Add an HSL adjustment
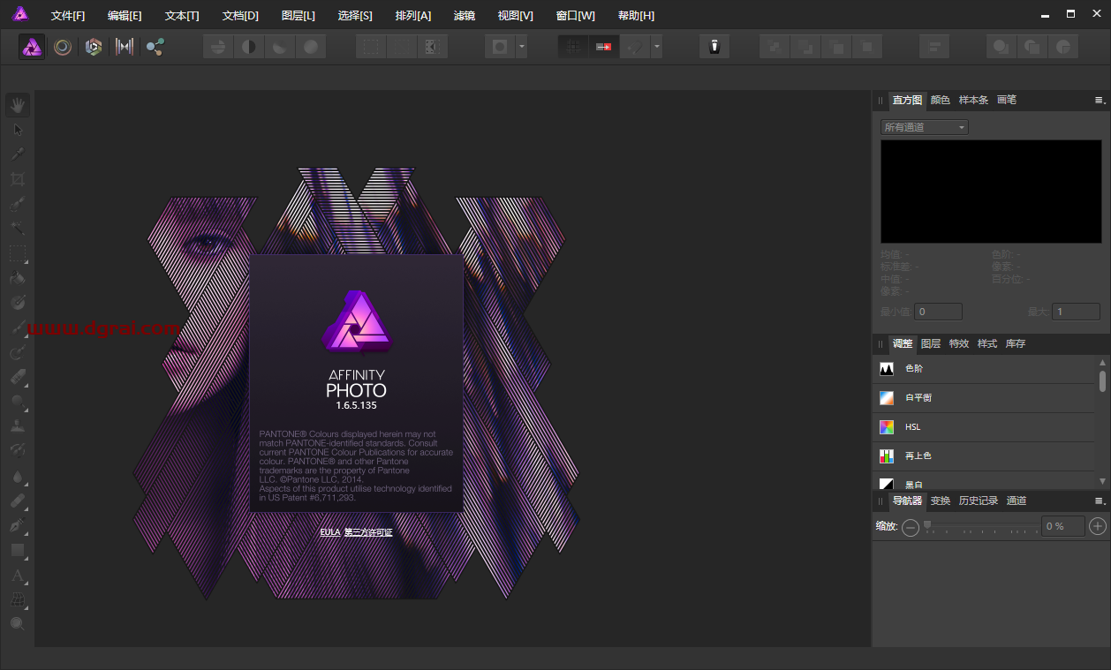 984,427
